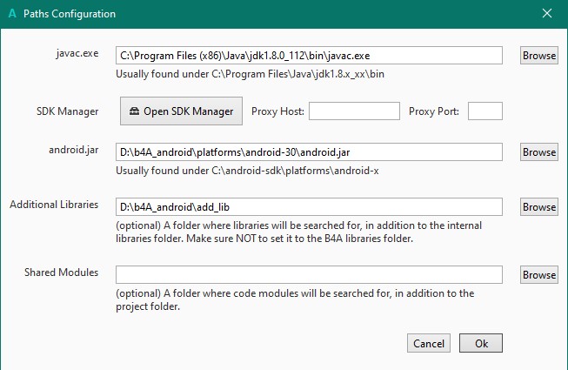Browse for the javac.exe location
This screenshot has width=568, height=370.
(539, 56)
